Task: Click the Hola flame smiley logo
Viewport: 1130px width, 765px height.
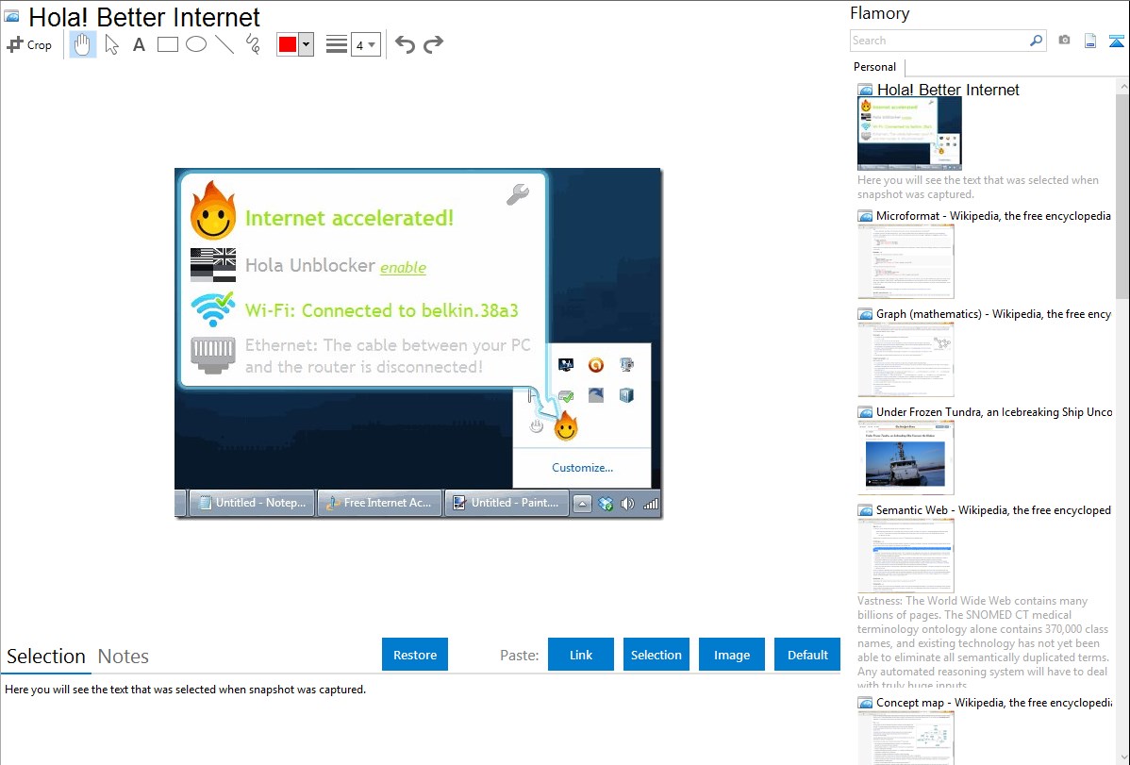Action: click(212, 209)
